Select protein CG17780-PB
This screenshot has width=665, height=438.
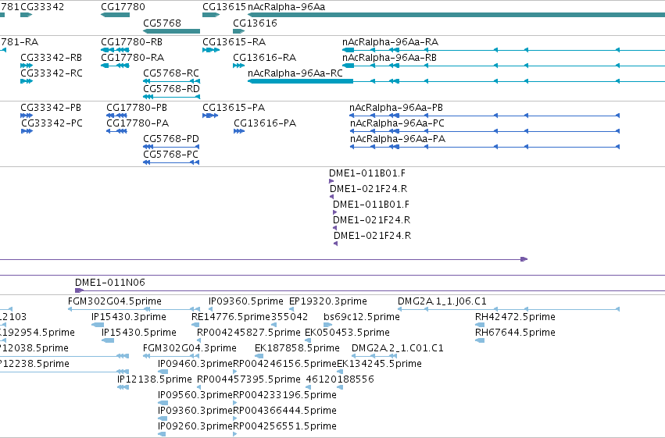(137, 108)
